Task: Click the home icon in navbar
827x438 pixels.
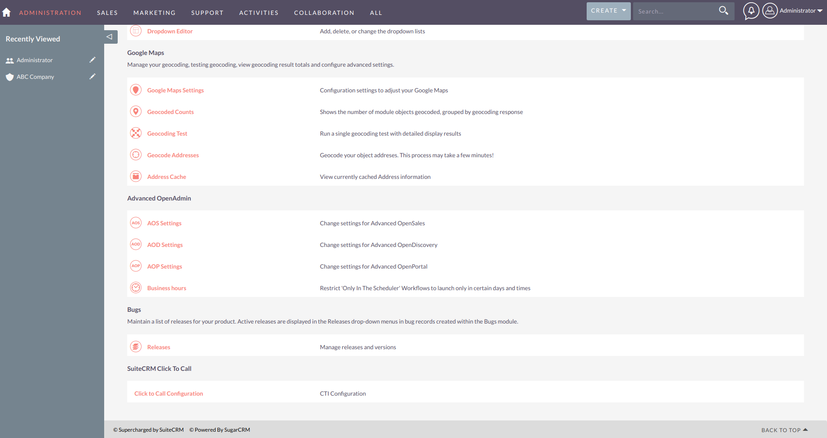Action: pos(6,13)
